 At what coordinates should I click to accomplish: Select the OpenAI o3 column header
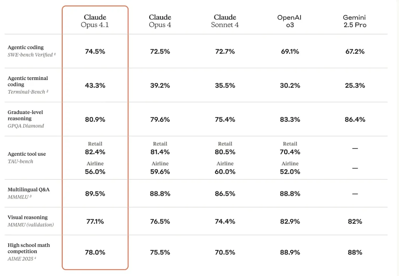290,21
